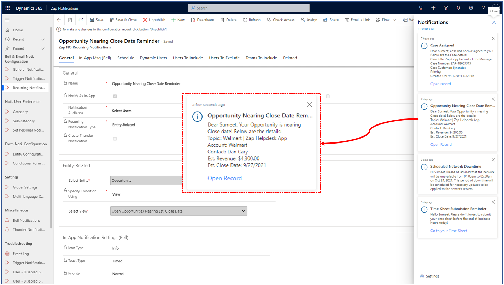Click Dismiss all in Notifications panel
Screen dimensions: 504x285
(x=426, y=29)
